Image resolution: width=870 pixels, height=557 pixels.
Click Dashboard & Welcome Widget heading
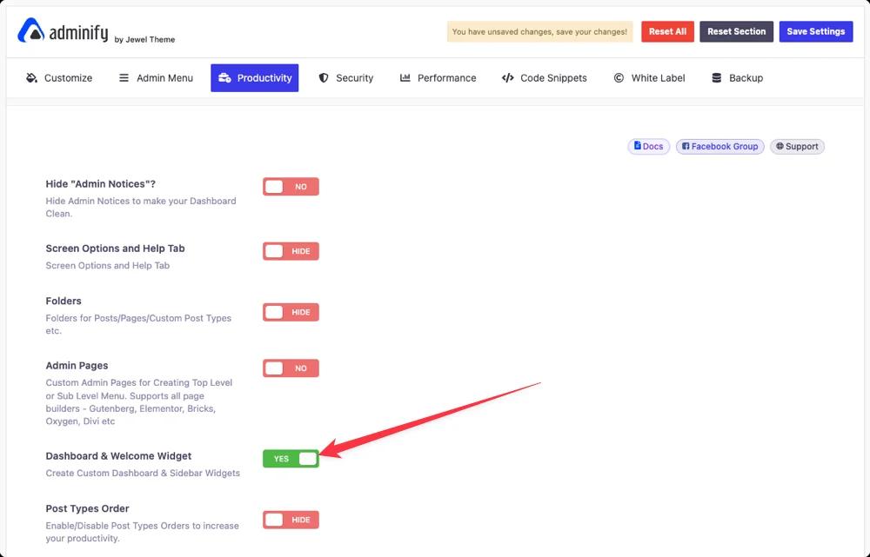118,455
